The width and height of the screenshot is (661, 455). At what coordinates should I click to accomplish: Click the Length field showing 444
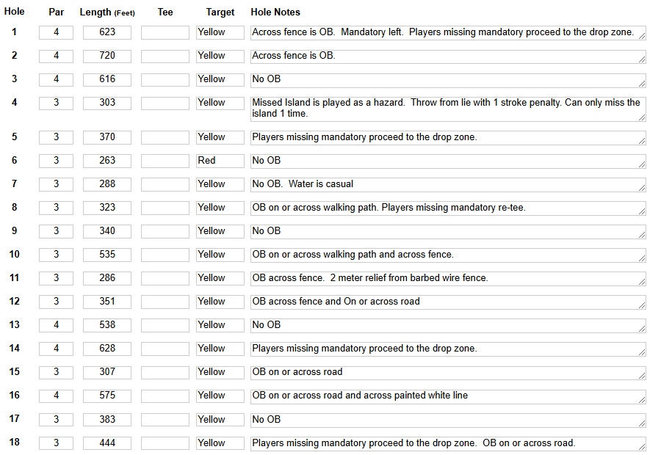(107, 443)
